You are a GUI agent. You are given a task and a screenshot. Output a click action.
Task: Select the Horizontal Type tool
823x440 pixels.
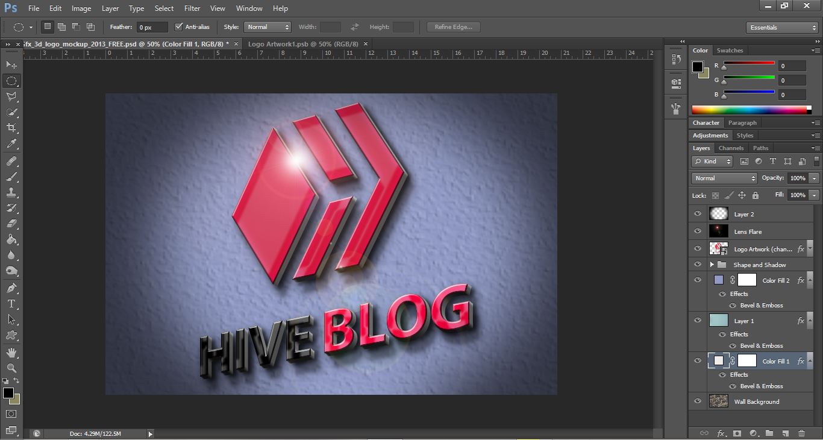tap(11, 304)
